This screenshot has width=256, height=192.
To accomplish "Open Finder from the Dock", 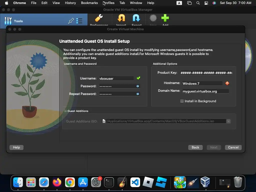I will [18, 182].
